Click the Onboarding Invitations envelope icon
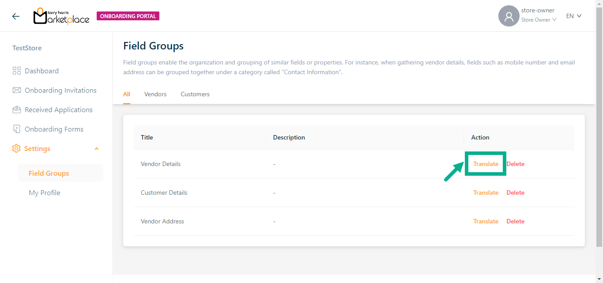Viewport: 603px width, 283px height. (17, 91)
